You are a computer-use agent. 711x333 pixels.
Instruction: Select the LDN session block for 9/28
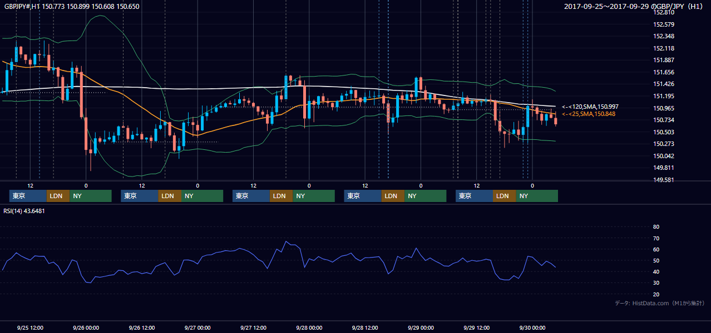pyautogui.click(x=393, y=196)
